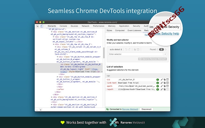Screen dimensions: 205x128
Task: Select the ::after pseudo-element row
Action: (60, 89)
